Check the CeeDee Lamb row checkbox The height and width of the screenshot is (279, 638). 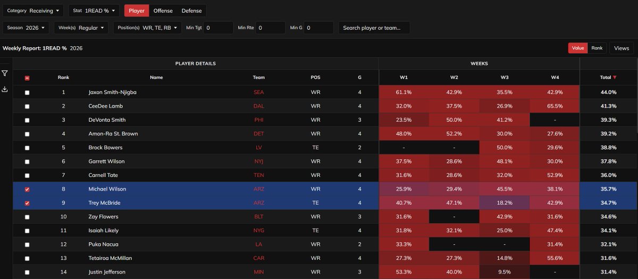[x=27, y=106]
